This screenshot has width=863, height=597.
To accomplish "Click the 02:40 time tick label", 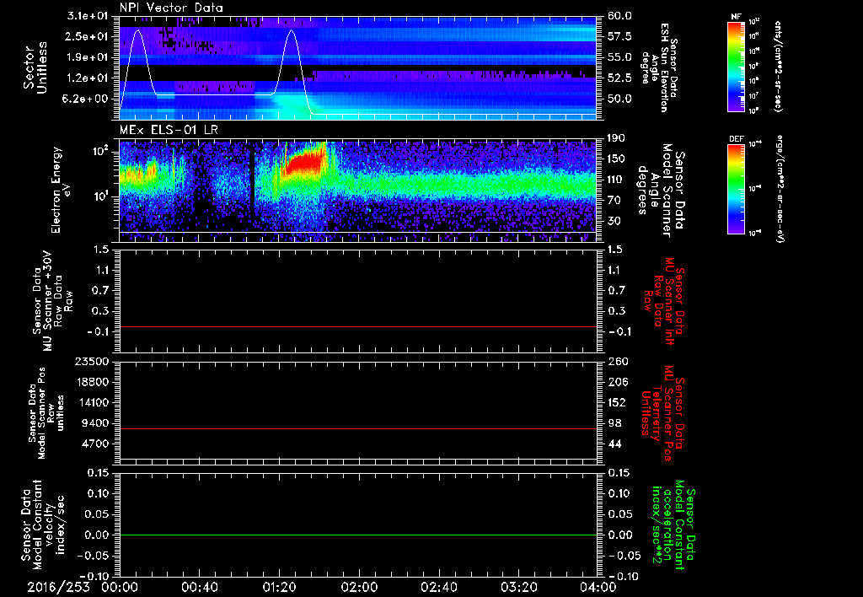I will pyautogui.click(x=438, y=587).
